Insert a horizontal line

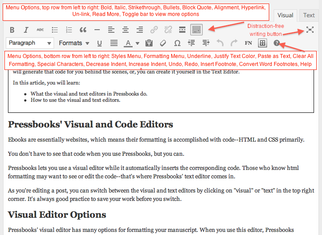point(97,30)
